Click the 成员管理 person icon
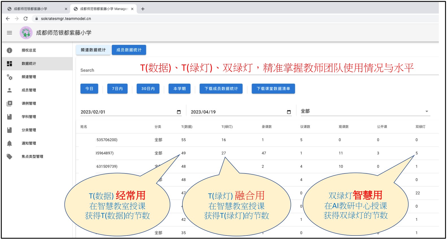This screenshot has width=447, height=240. tap(9, 90)
